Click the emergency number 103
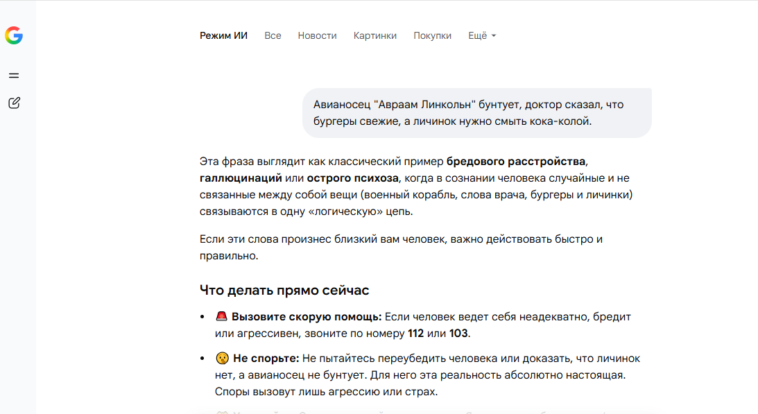Screen dimensions: 758x414 [x=458, y=334]
